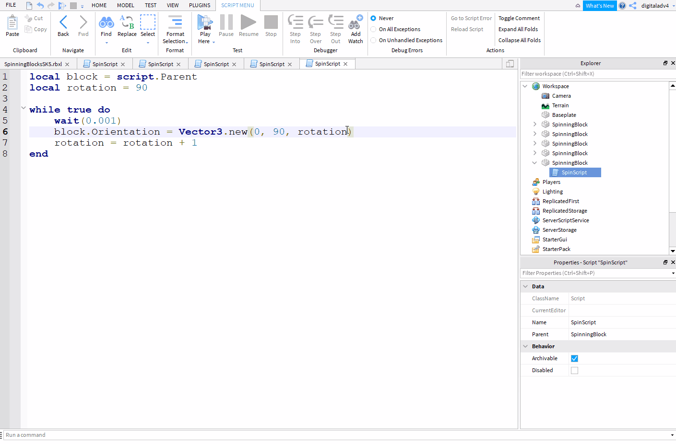This screenshot has width=676, height=444.
Task: Click Go to Script Error
Action: pos(471,18)
